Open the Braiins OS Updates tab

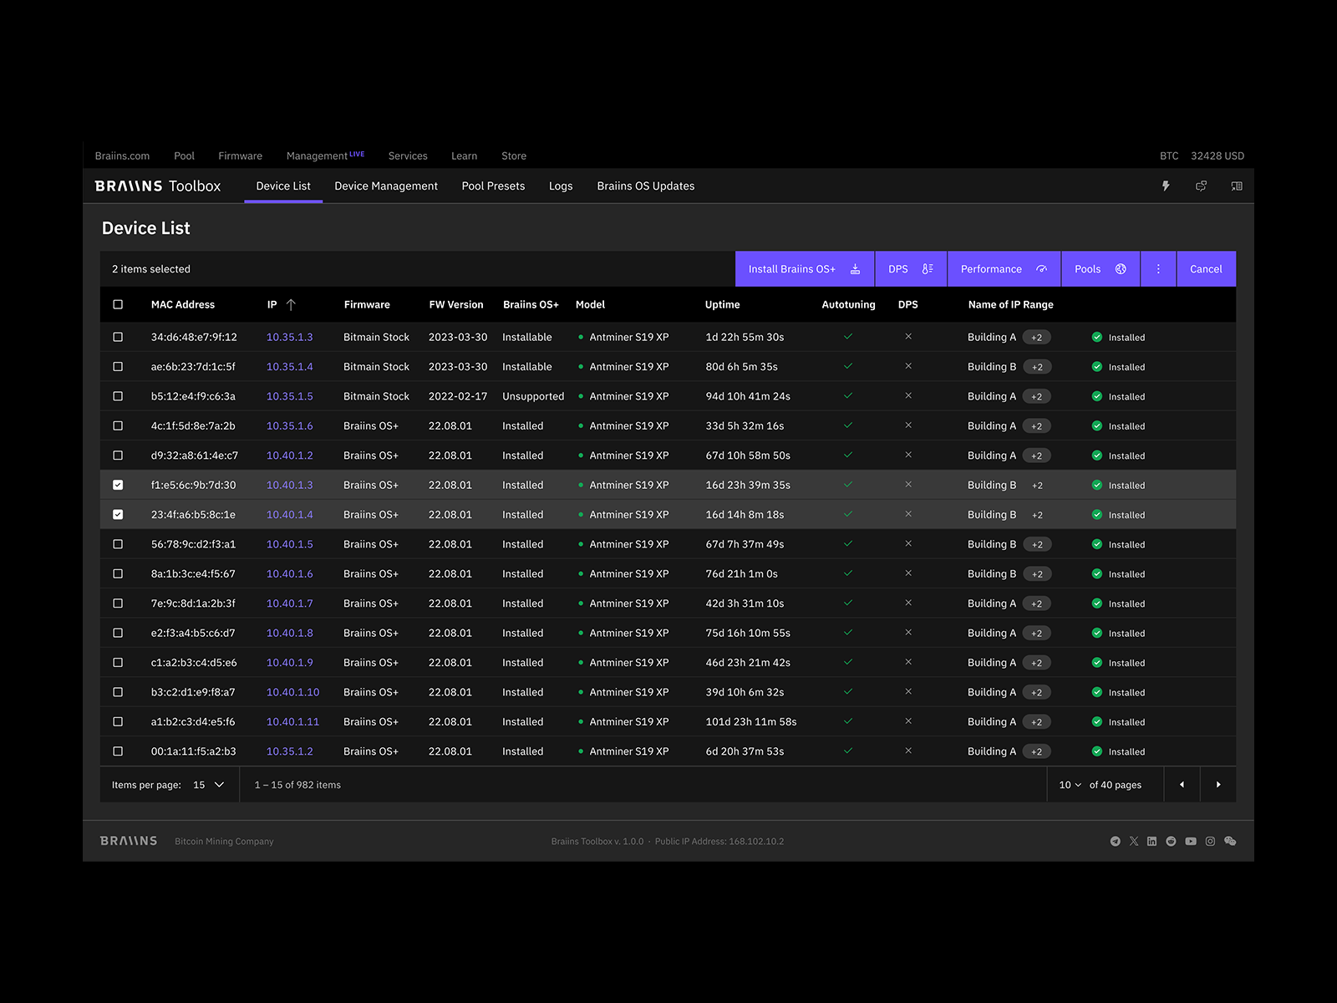coord(646,186)
